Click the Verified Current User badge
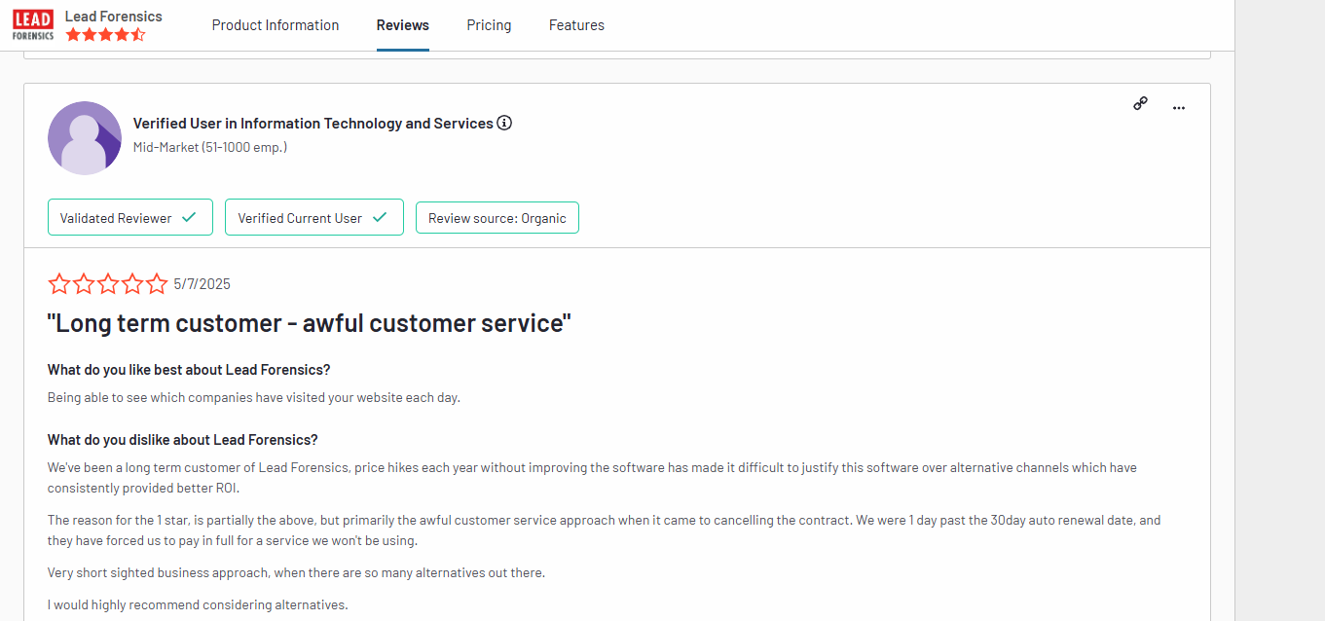The width and height of the screenshot is (1325, 621). (313, 218)
